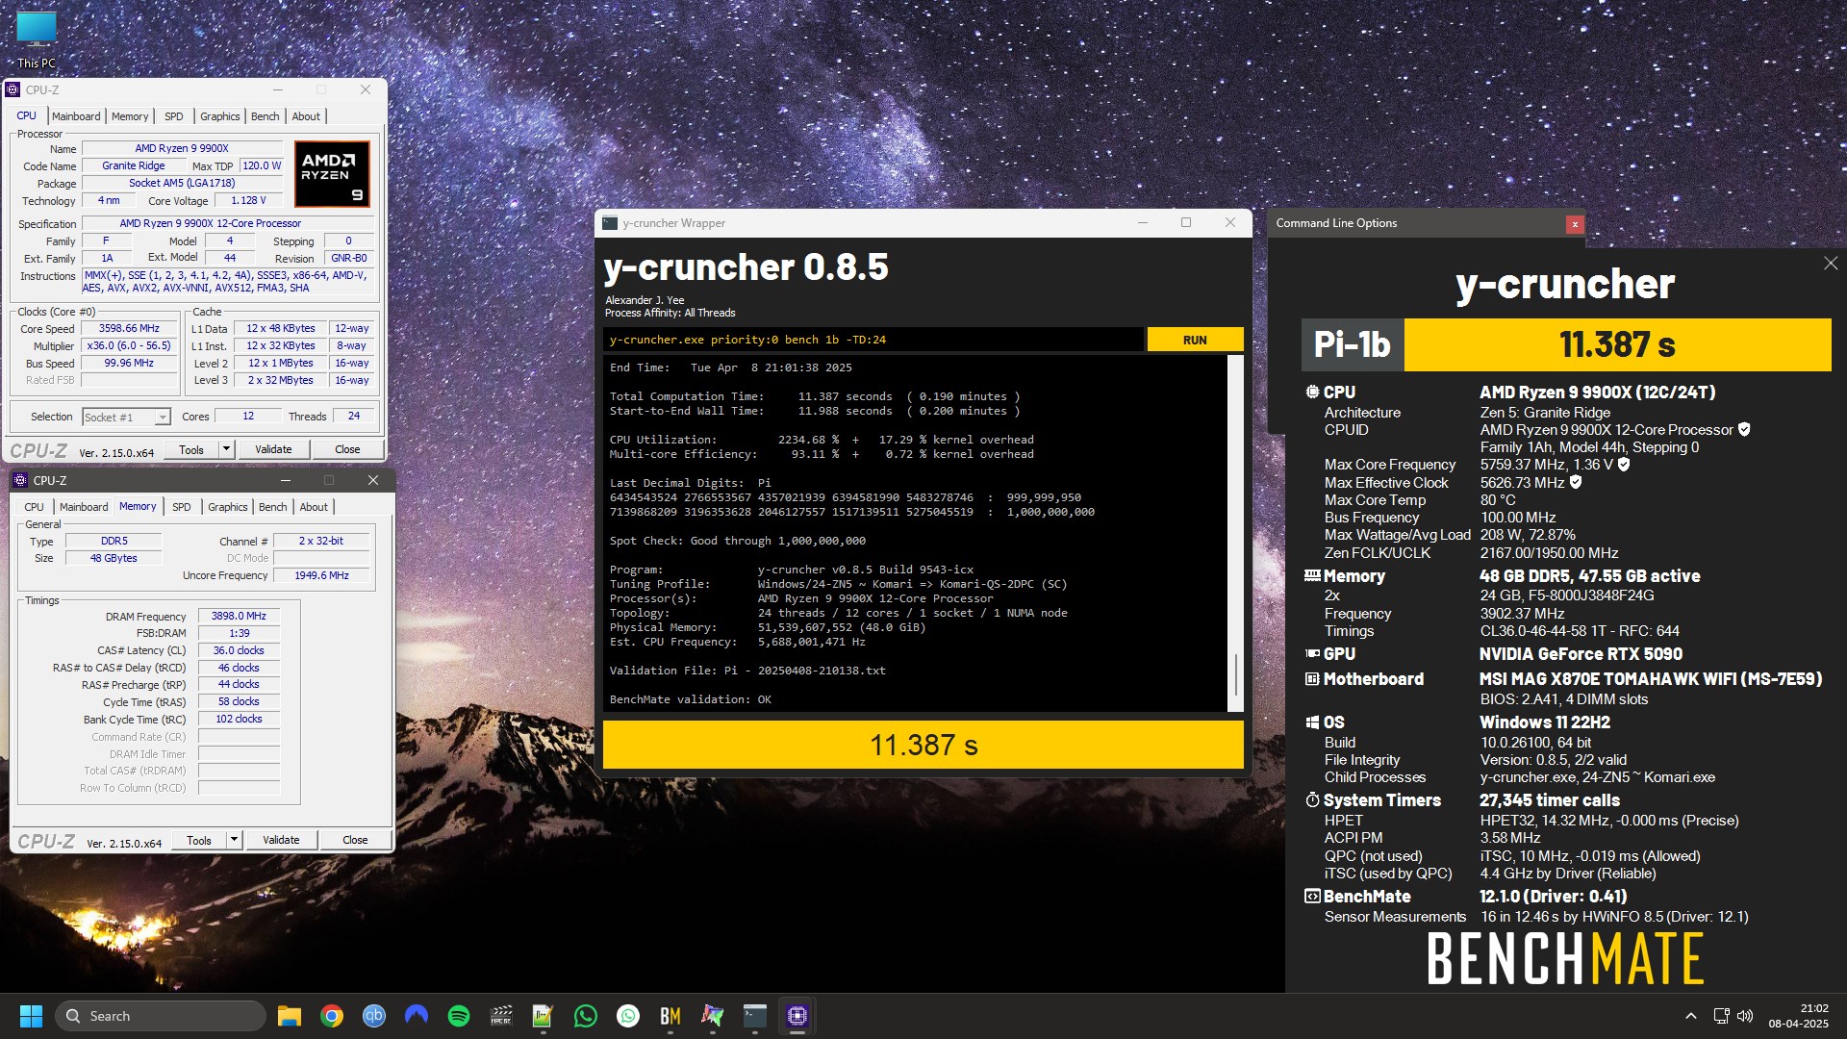Select the This PC desktop icon

coord(37,40)
